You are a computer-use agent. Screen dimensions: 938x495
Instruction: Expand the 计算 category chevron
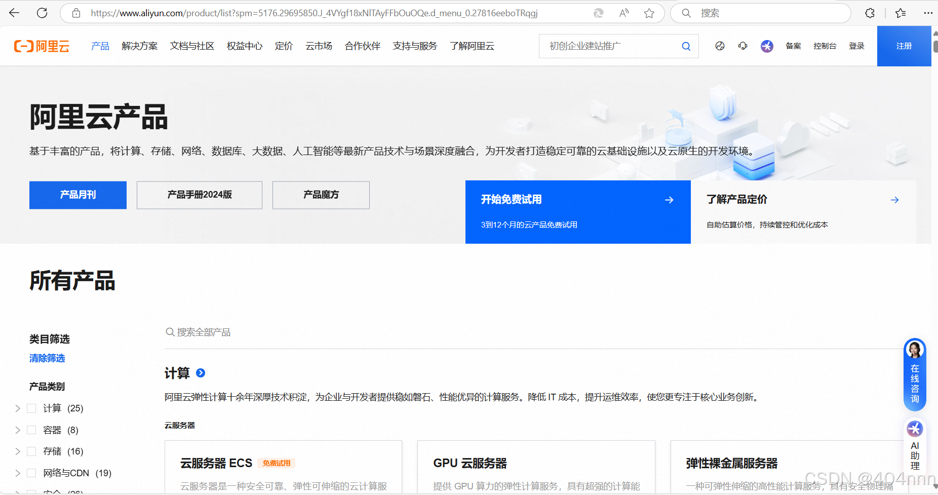click(x=18, y=408)
